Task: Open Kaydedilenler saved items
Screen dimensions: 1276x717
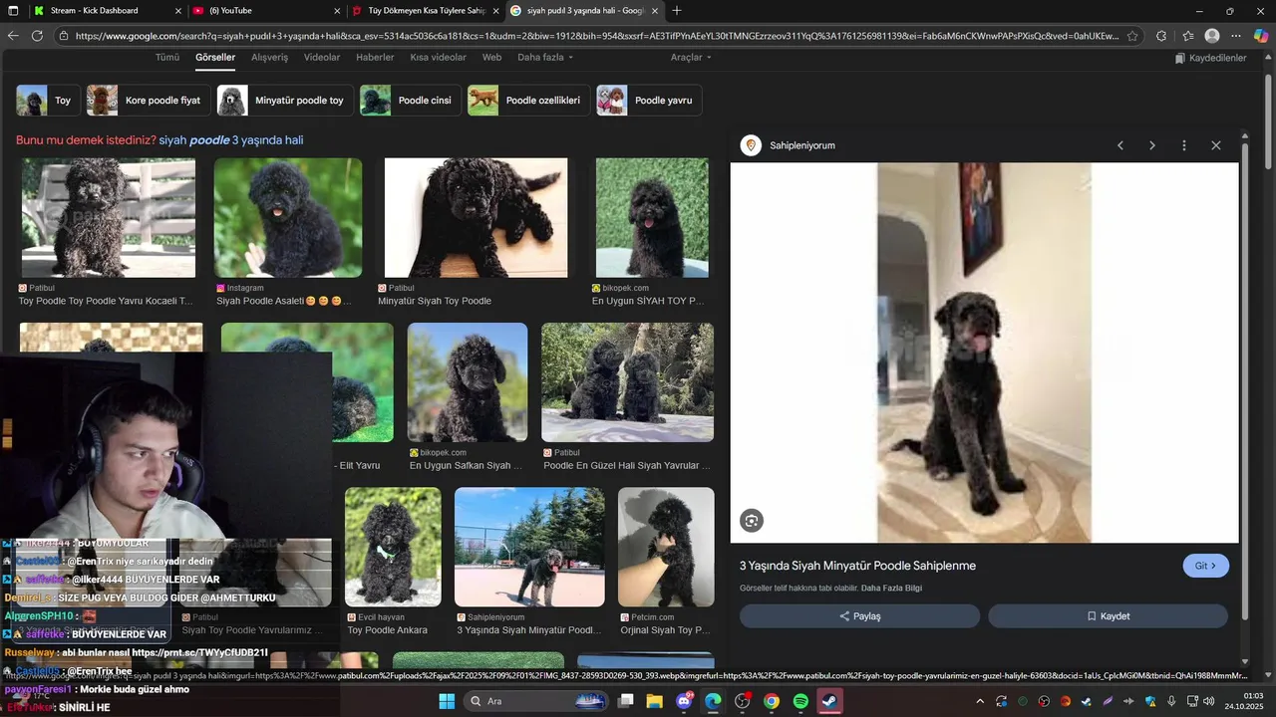Action: click(1211, 59)
